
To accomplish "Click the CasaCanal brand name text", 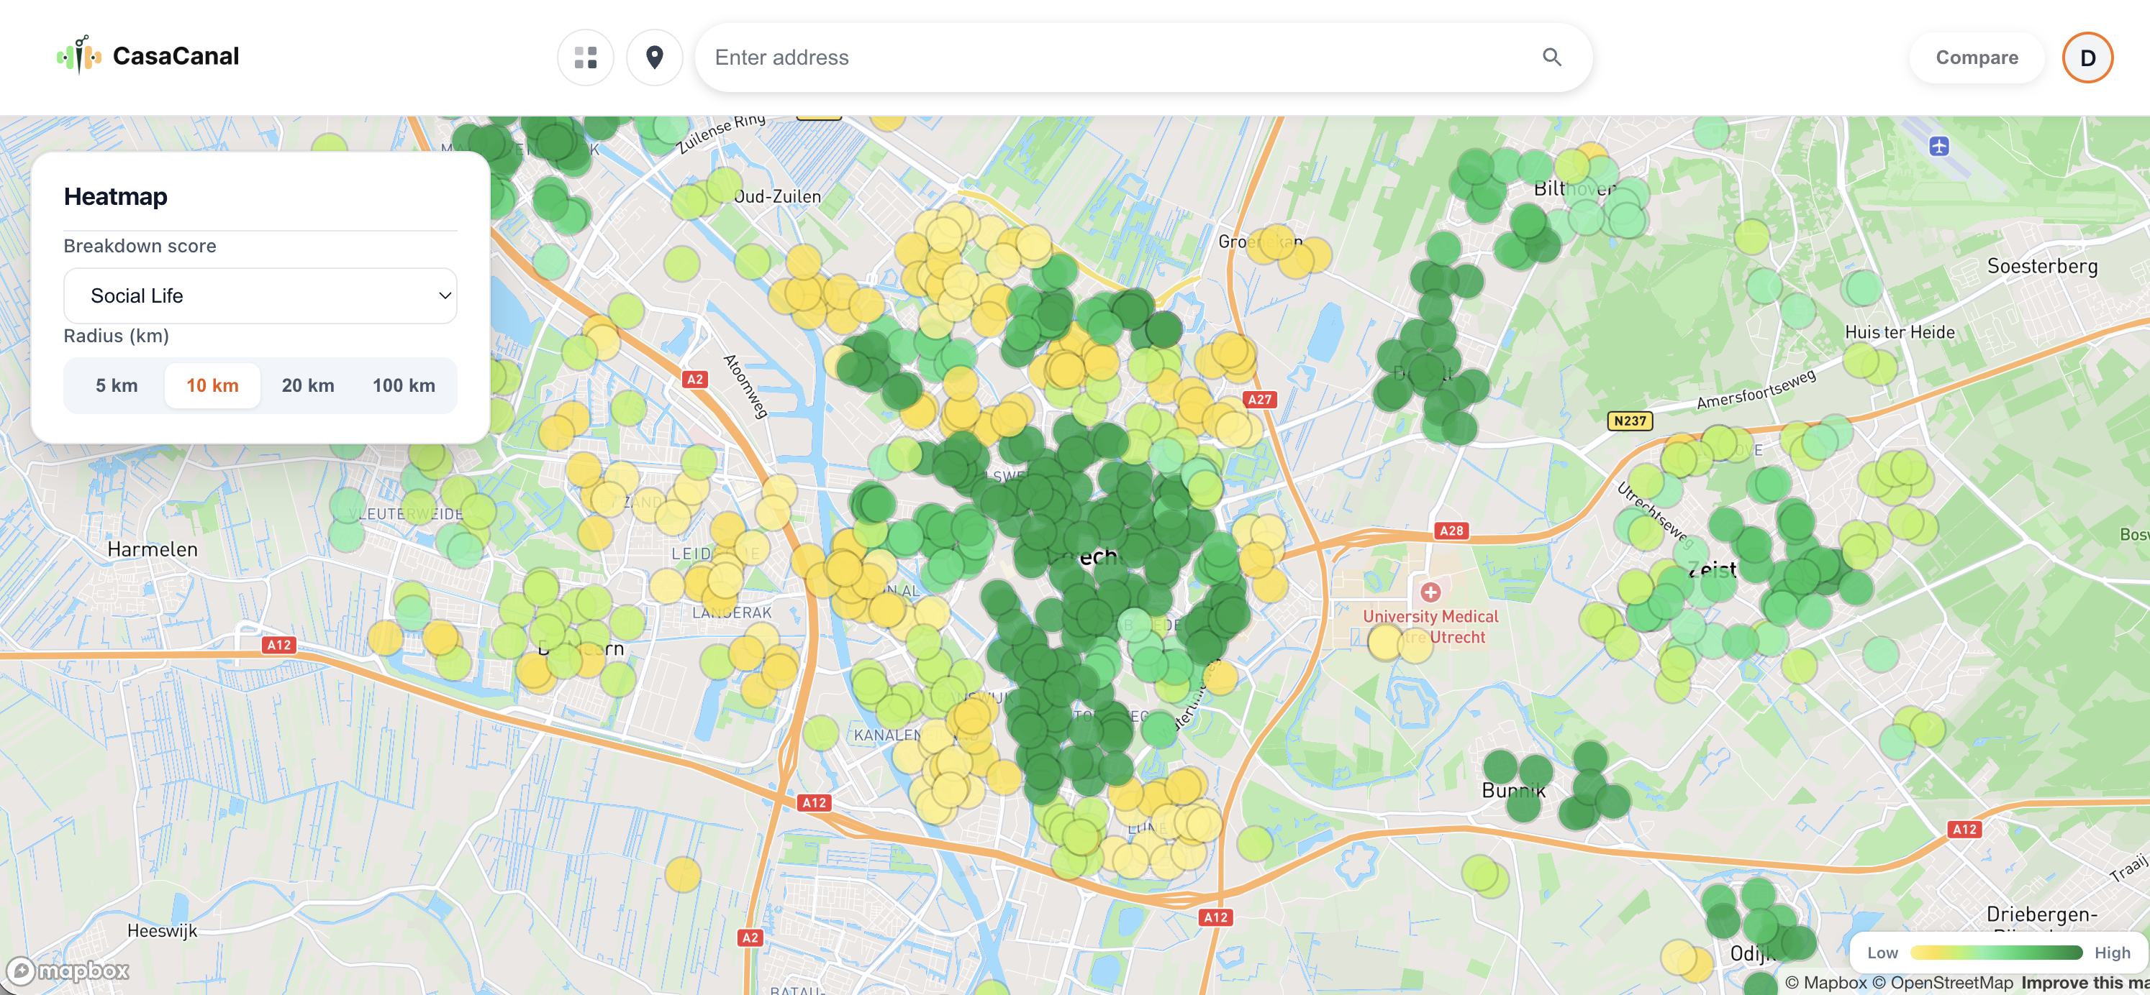I will (x=176, y=56).
